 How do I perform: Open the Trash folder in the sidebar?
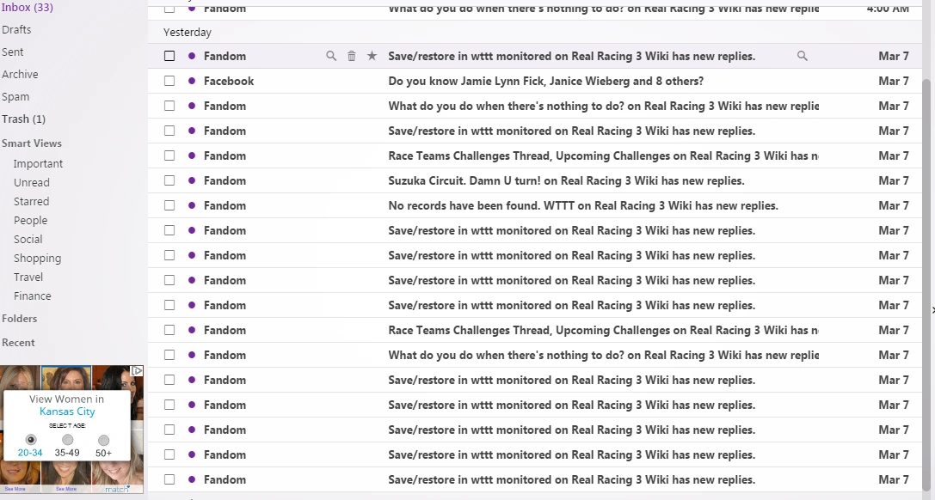(23, 119)
